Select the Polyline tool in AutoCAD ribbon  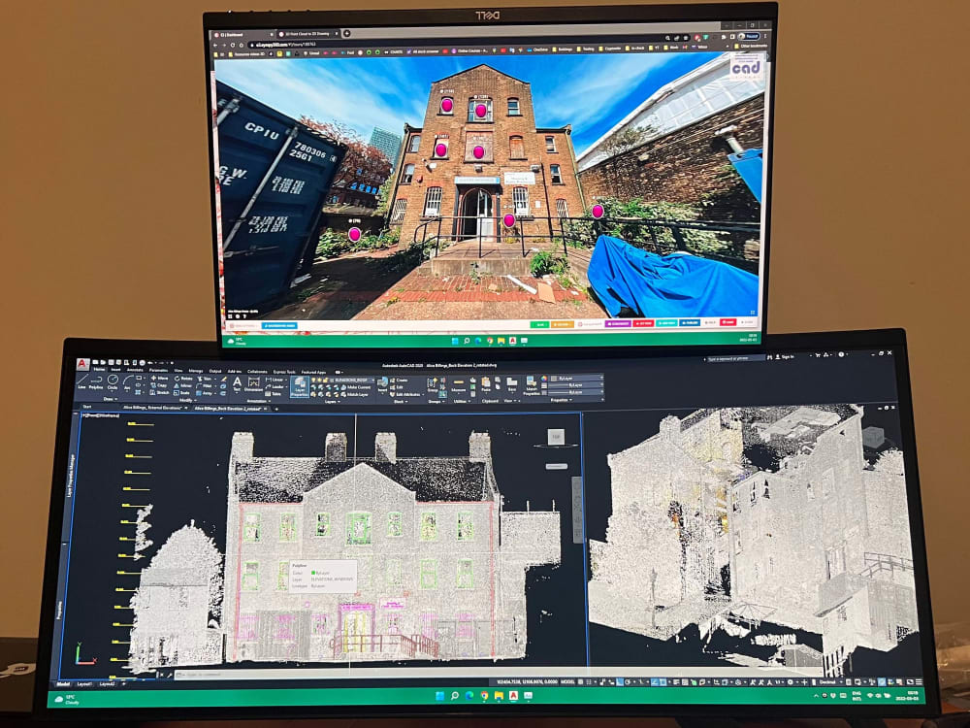coord(96,381)
